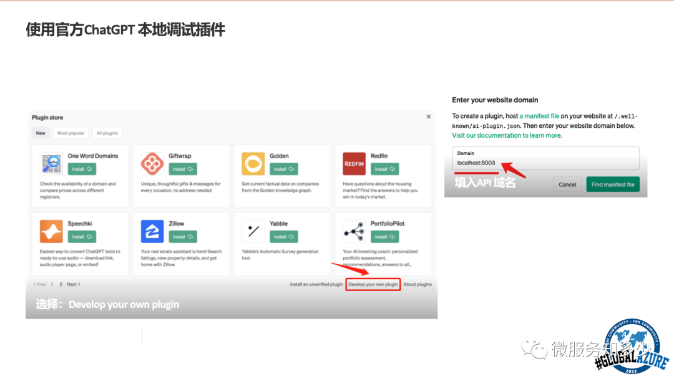Click the Zillow plugin title
674x379 pixels.
tap(176, 224)
